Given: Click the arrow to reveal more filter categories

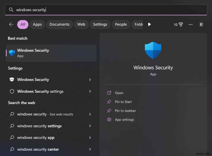Looking at the screenshot, I should pyautogui.click(x=149, y=24).
